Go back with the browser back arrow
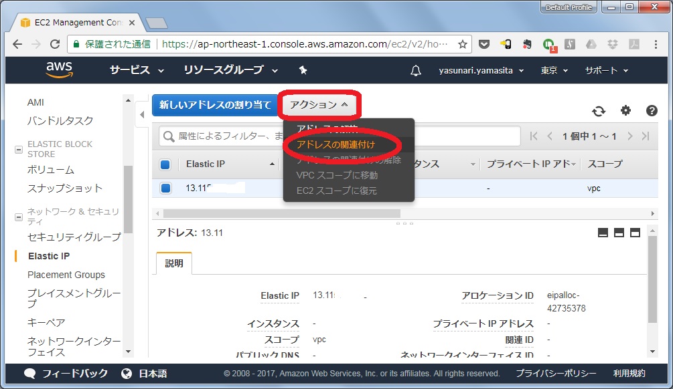Screen dimensions: 673x389 17,44
